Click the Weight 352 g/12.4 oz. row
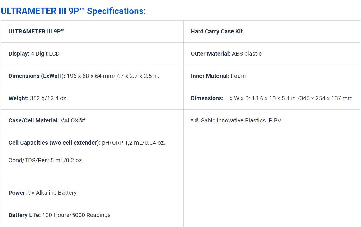 (x=92, y=98)
